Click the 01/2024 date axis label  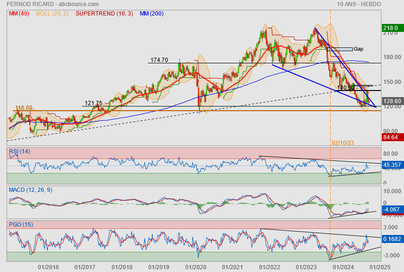343,267
